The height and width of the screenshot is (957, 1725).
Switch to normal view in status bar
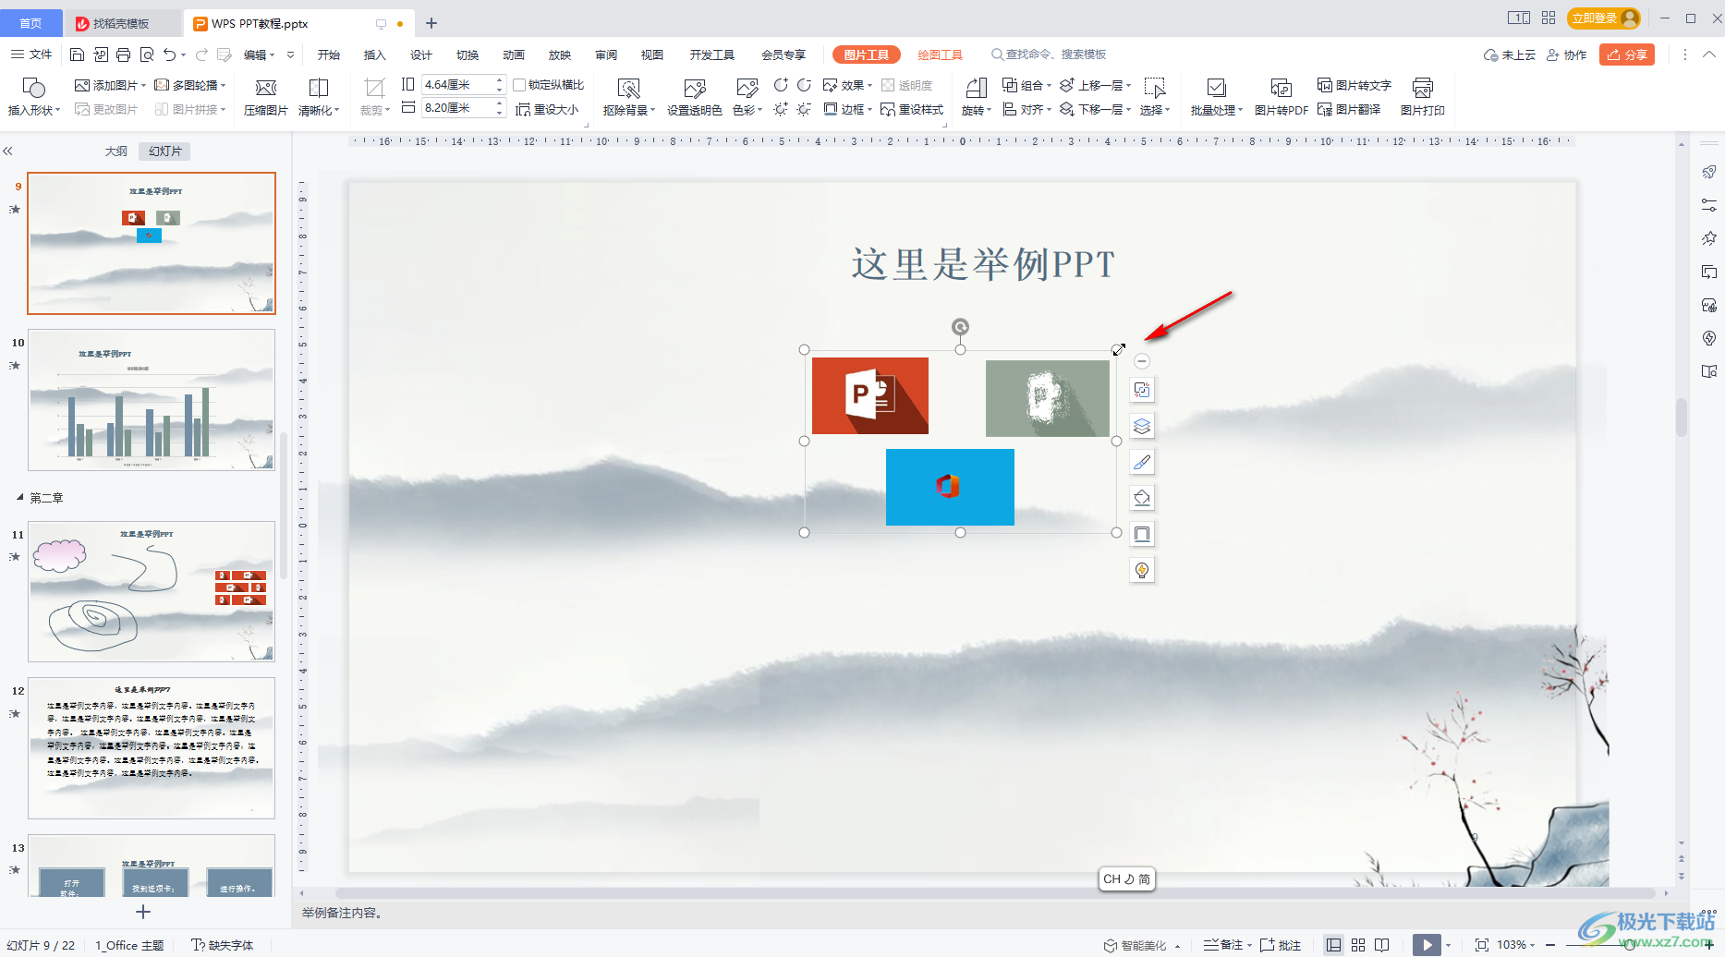click(x=1333, y=945)
